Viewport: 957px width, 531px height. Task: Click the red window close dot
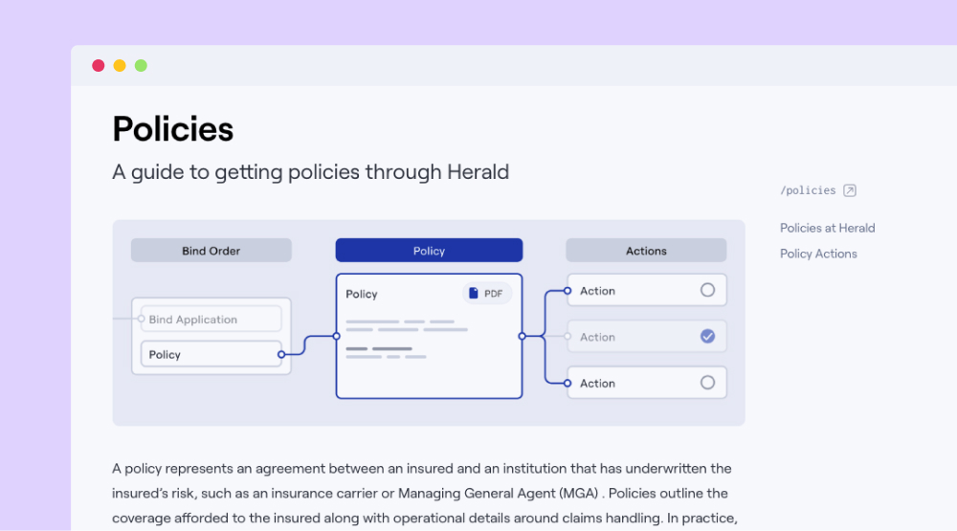(x=99, y=65)
